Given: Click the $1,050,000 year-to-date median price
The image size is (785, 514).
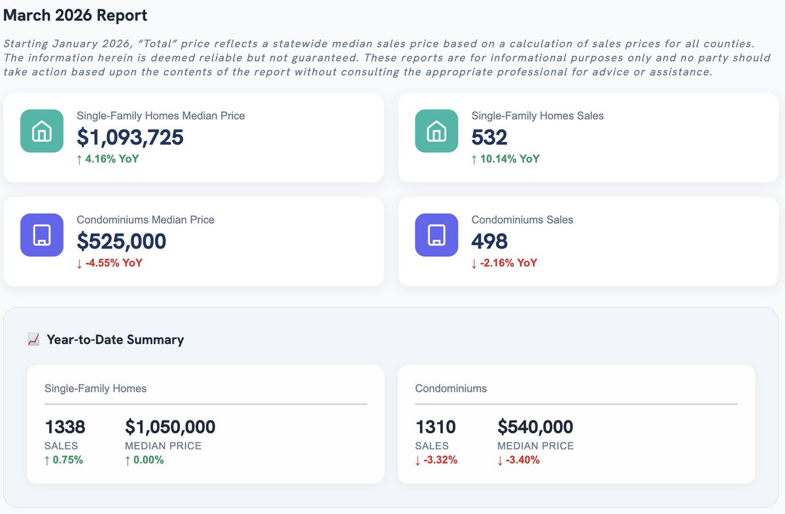Looking at the screenshot, I should click(x=170, y=427).
